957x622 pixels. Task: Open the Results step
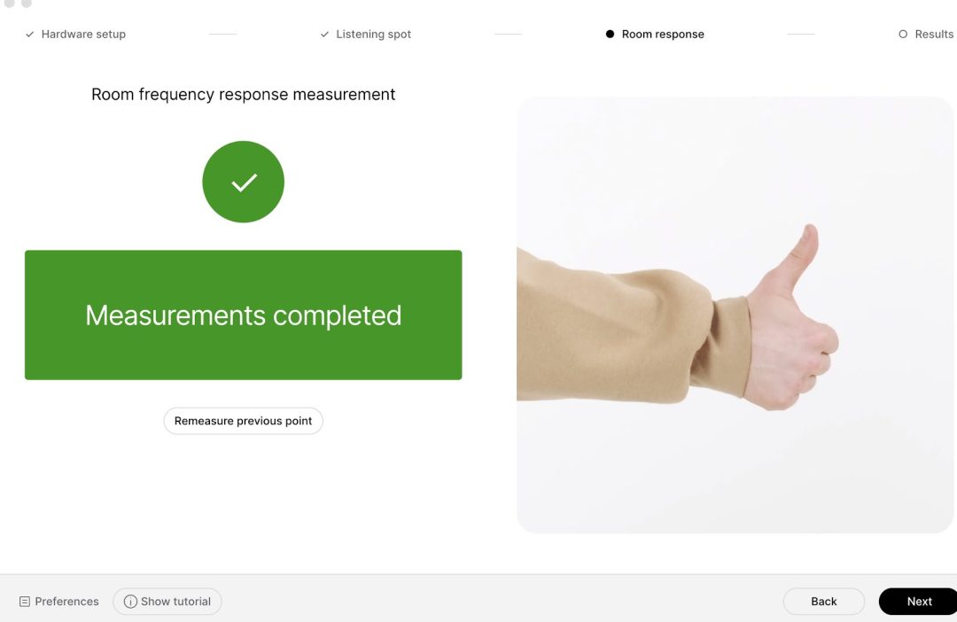point(934,35)
